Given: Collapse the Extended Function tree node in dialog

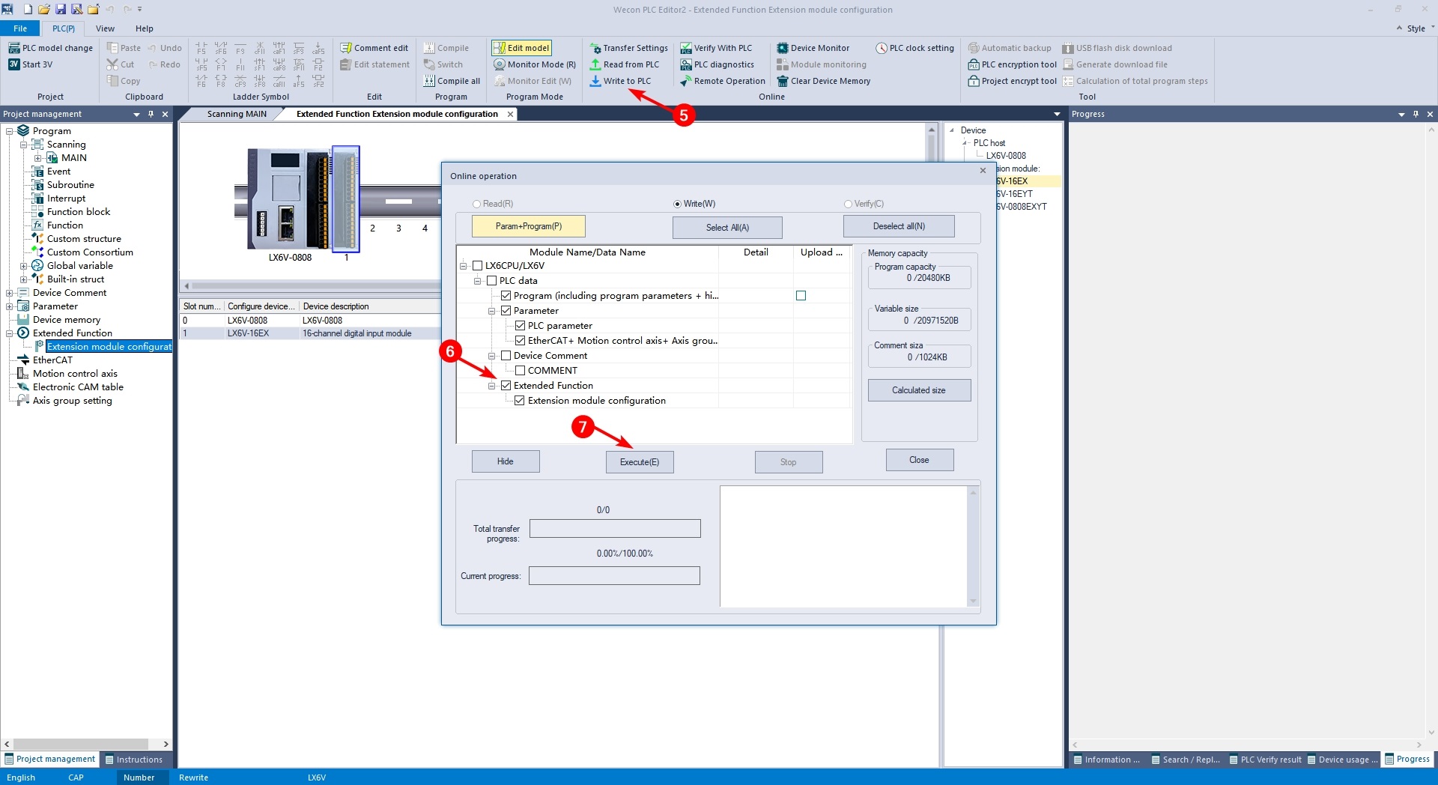Looking at the screenshot, I should point(492,386).
